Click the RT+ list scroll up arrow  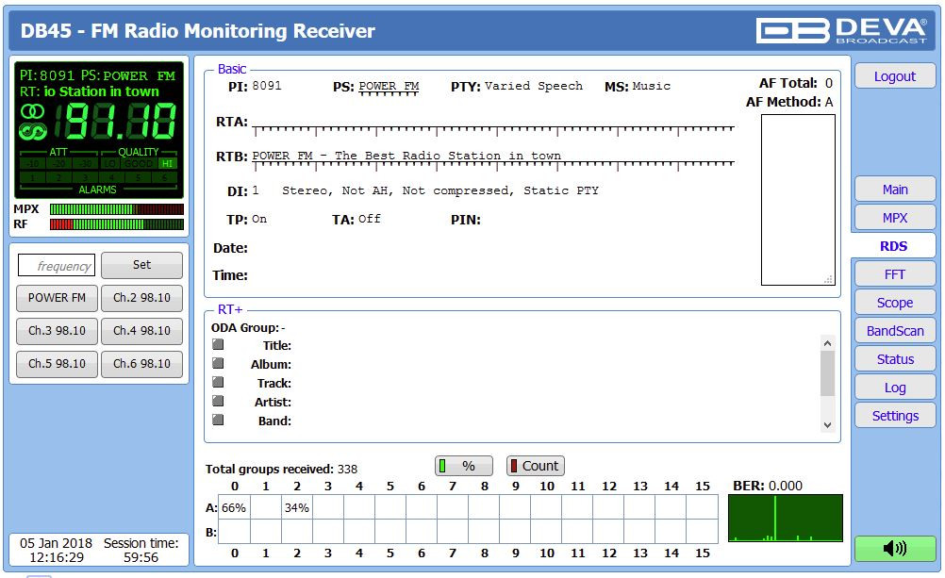click(827, 343)
